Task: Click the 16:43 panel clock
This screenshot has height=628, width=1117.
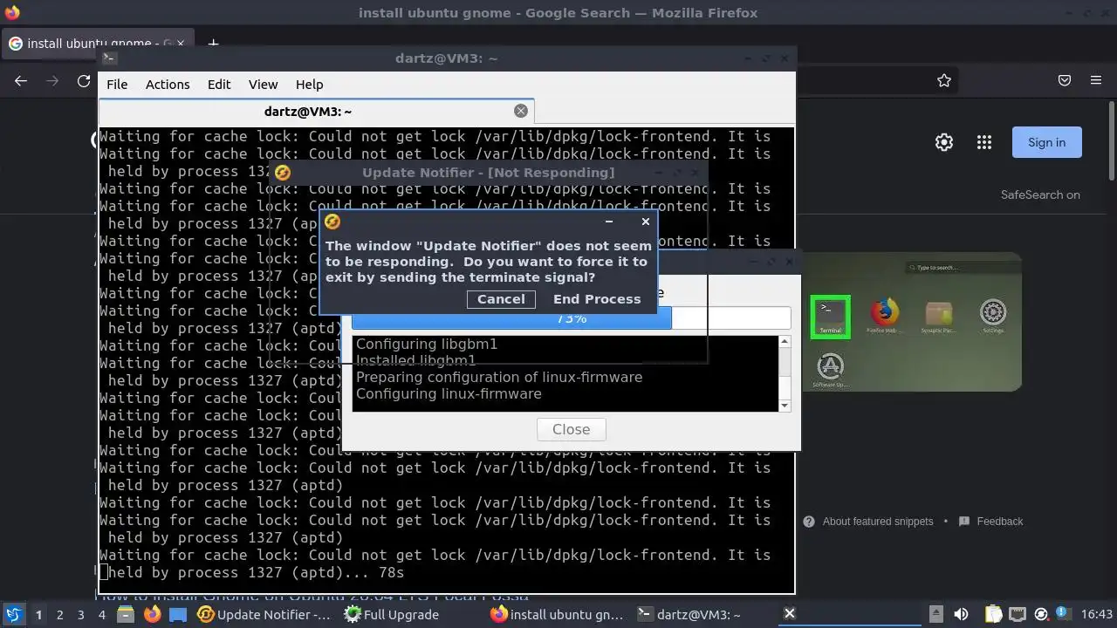Action: [1096, 614]
